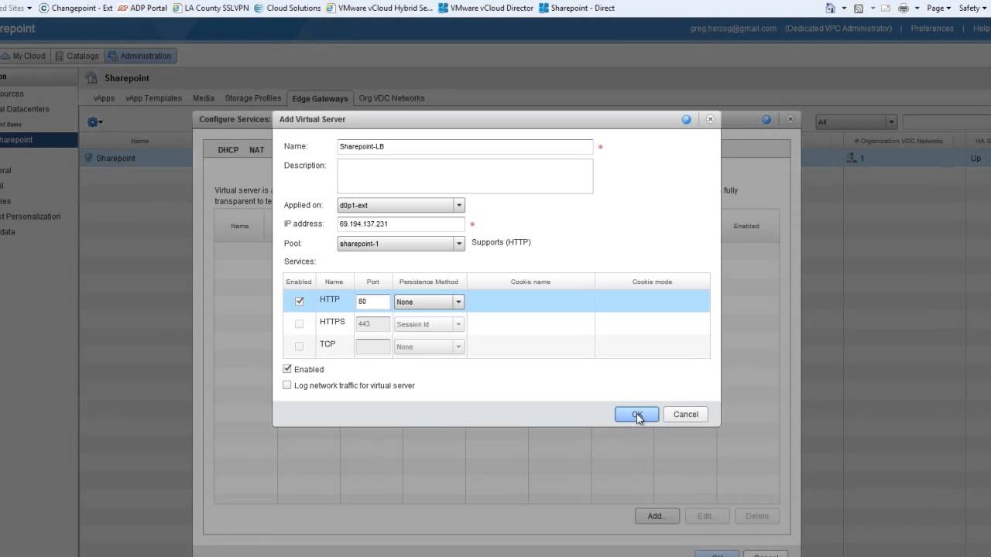Viewport: 991px width, 557px height.
Task: Click the HTTPS port field showing 443
Action: [x=372, y=324]
